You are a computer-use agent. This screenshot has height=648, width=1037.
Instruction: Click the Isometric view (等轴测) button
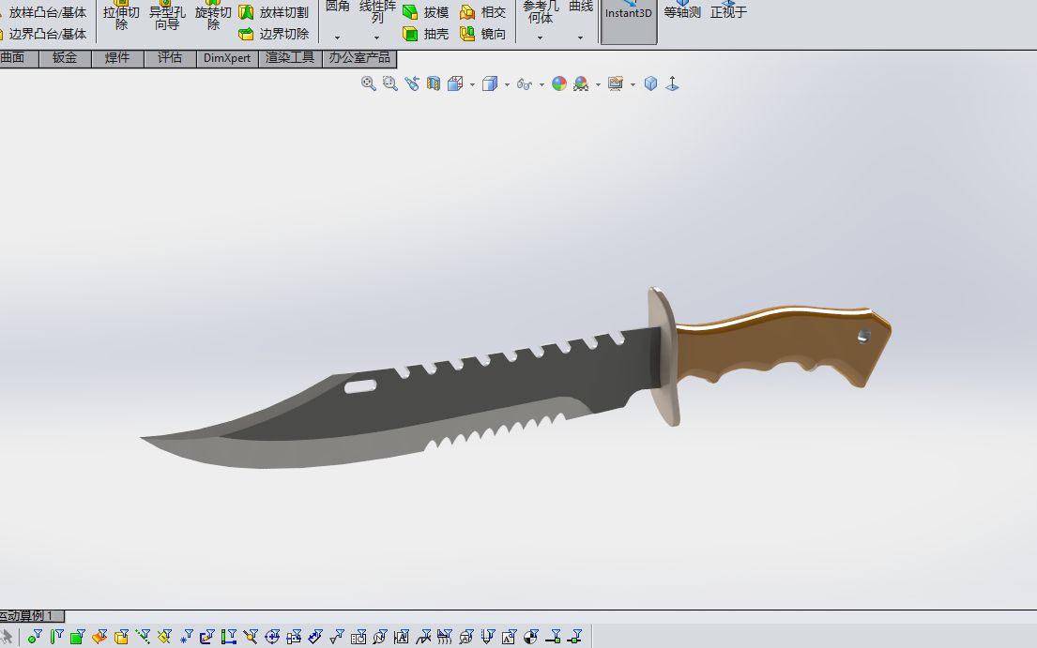[x=682, y=12]
